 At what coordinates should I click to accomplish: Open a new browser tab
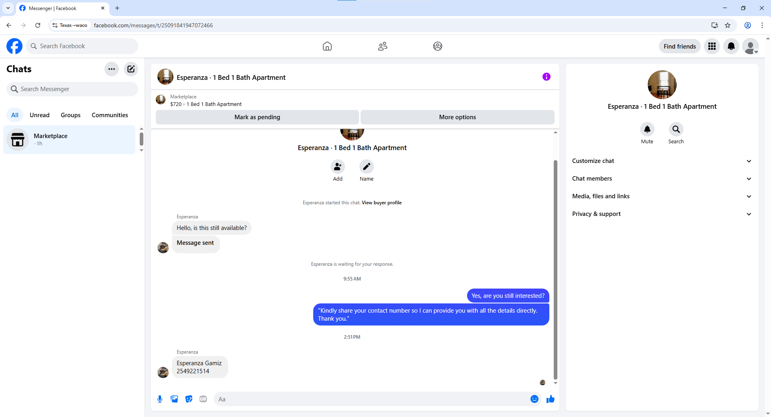coord(117,8)
